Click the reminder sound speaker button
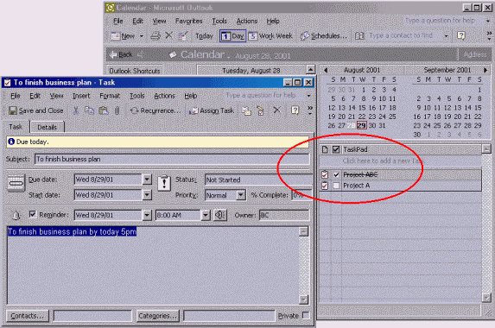 point(220,215)
